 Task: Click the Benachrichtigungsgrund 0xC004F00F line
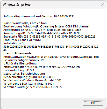29,77
